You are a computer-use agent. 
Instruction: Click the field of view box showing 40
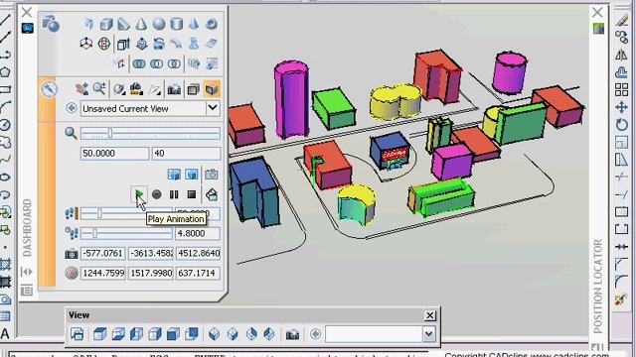[186, 154]
